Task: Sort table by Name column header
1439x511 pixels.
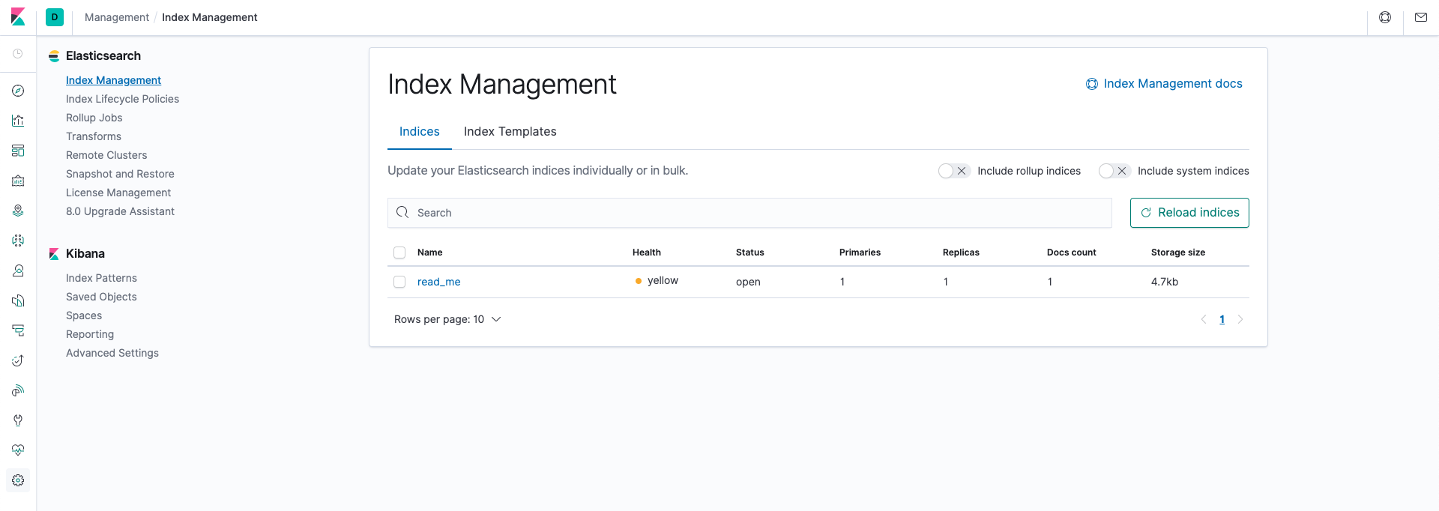Action: pos(430,253)
